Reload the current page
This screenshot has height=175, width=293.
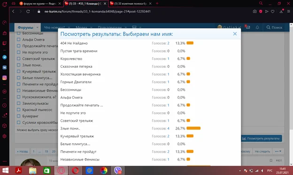coord(28,11)
